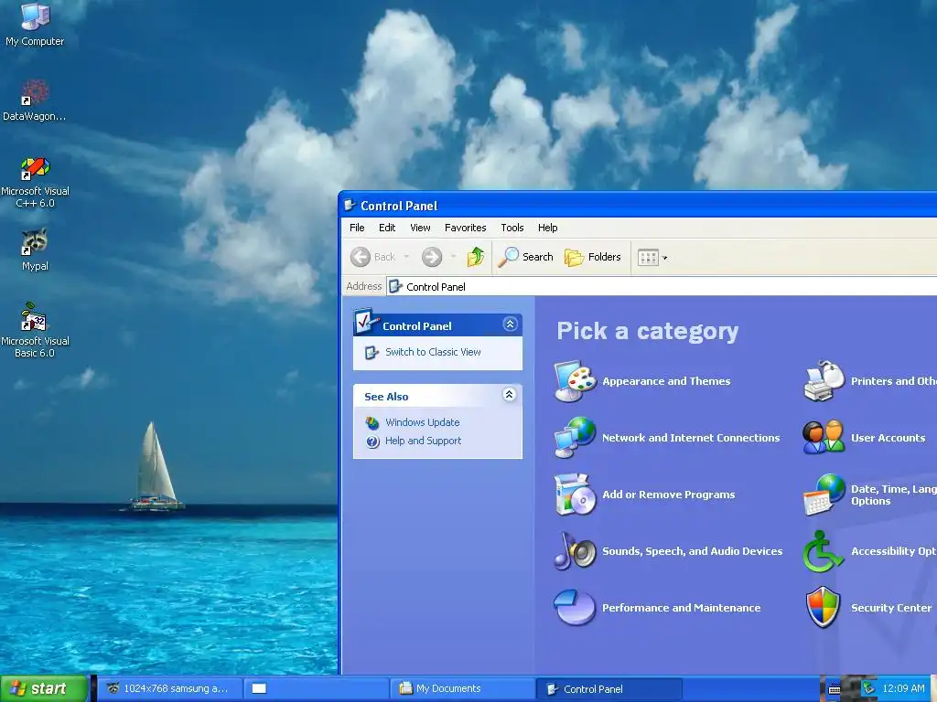The height and width of the screenshot is (702, 937).
Task: Open Add or Remove Programs link
Action: 669,495
